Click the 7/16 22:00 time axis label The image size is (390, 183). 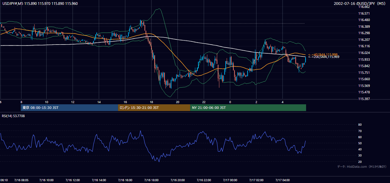[x=204, y=180]
